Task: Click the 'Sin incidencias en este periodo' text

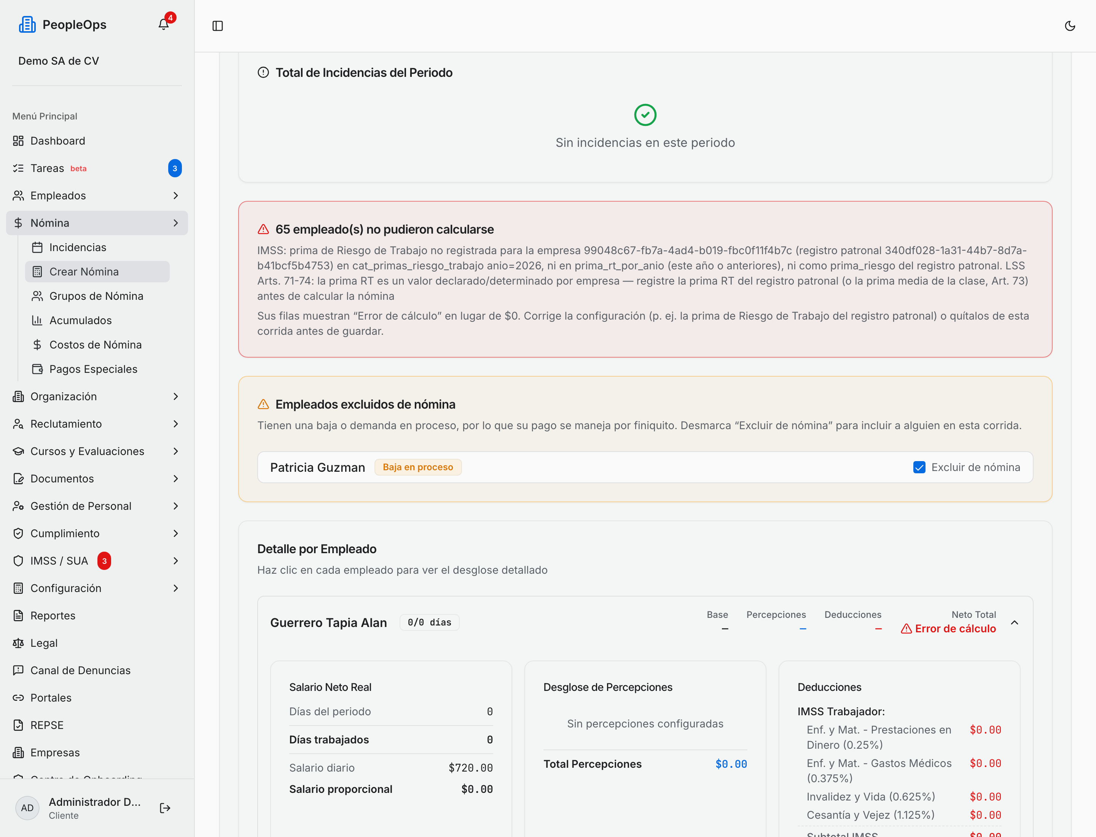Action: point(645,143)
